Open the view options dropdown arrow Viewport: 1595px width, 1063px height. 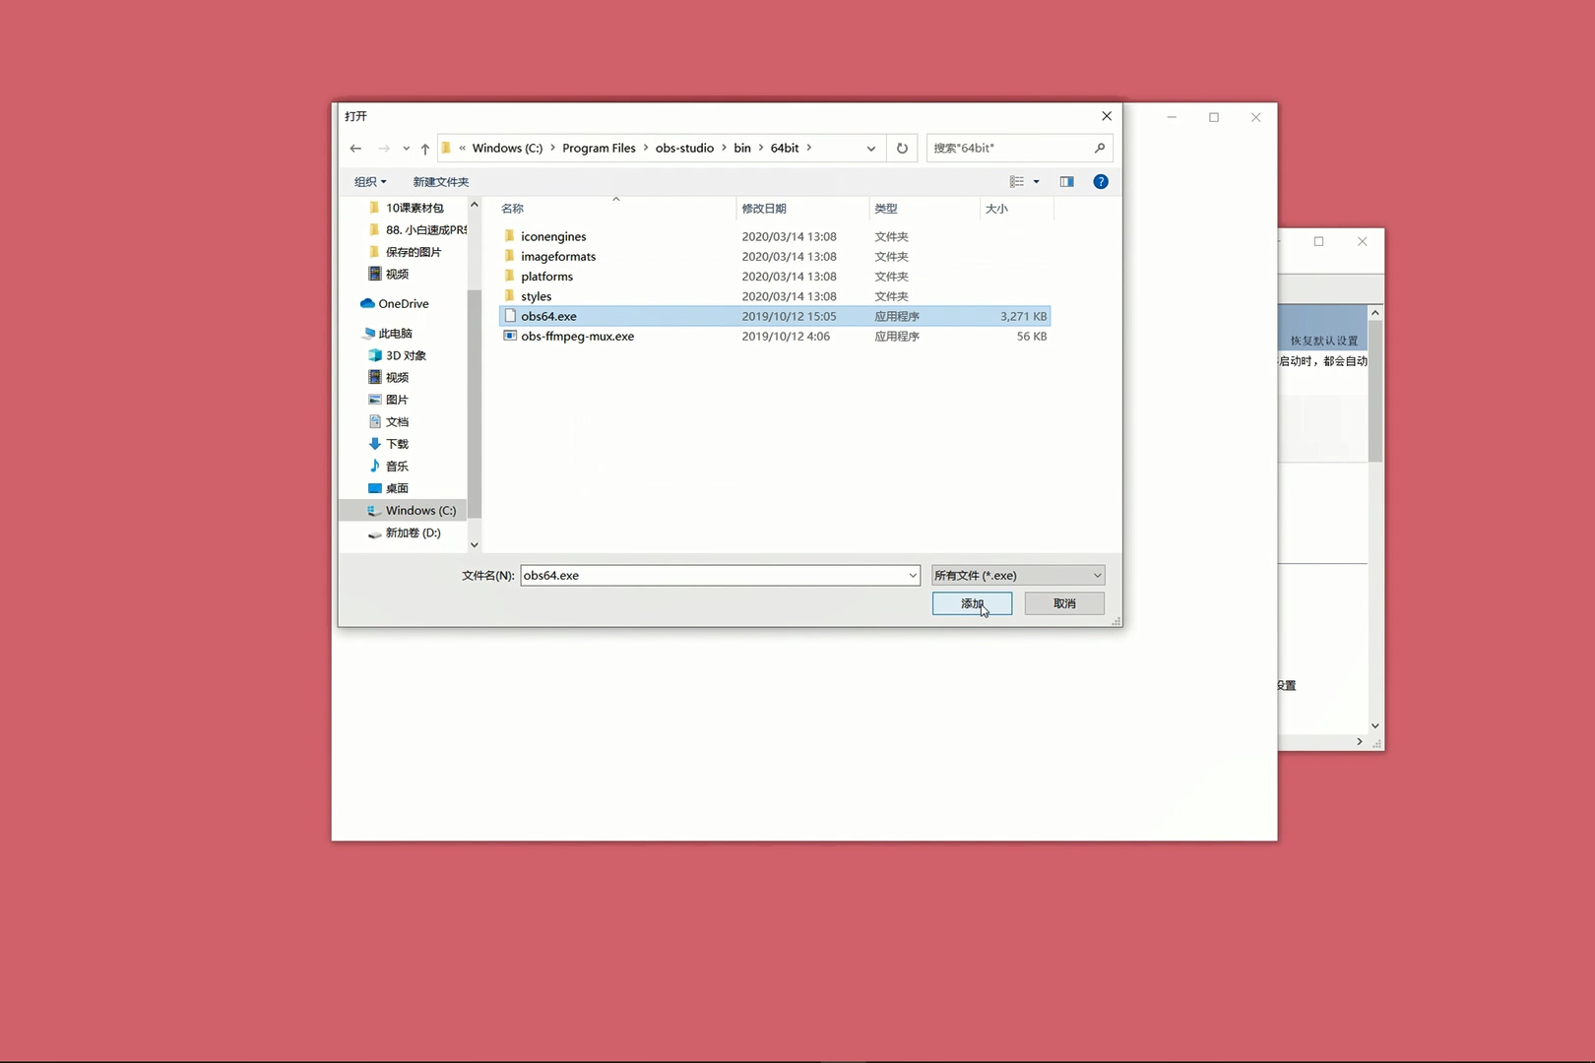(x=1036, y=182)
